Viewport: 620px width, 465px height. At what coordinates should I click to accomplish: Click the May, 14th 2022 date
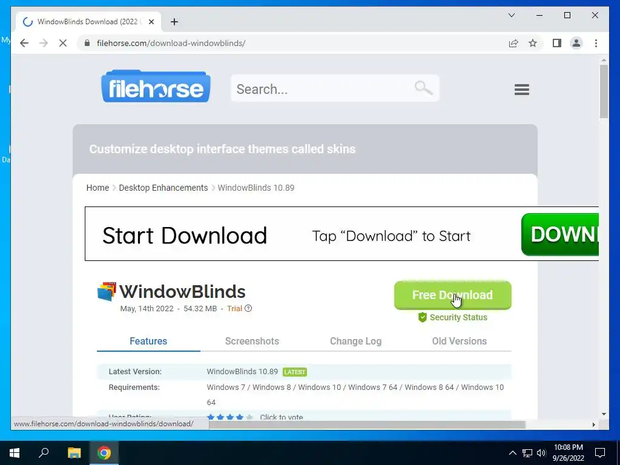(147, 309)
